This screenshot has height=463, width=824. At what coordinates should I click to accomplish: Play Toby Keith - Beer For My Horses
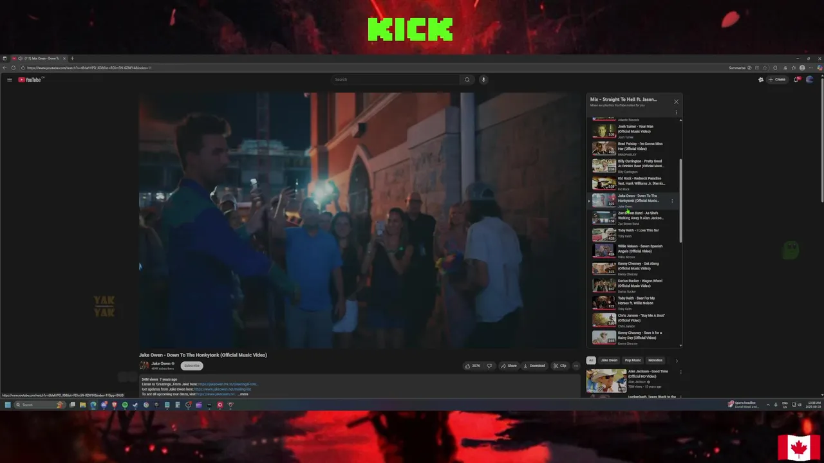point(634,303)
